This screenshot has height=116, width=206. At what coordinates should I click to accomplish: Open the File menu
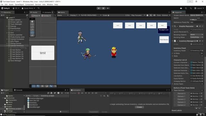click(x=2, y=5)
